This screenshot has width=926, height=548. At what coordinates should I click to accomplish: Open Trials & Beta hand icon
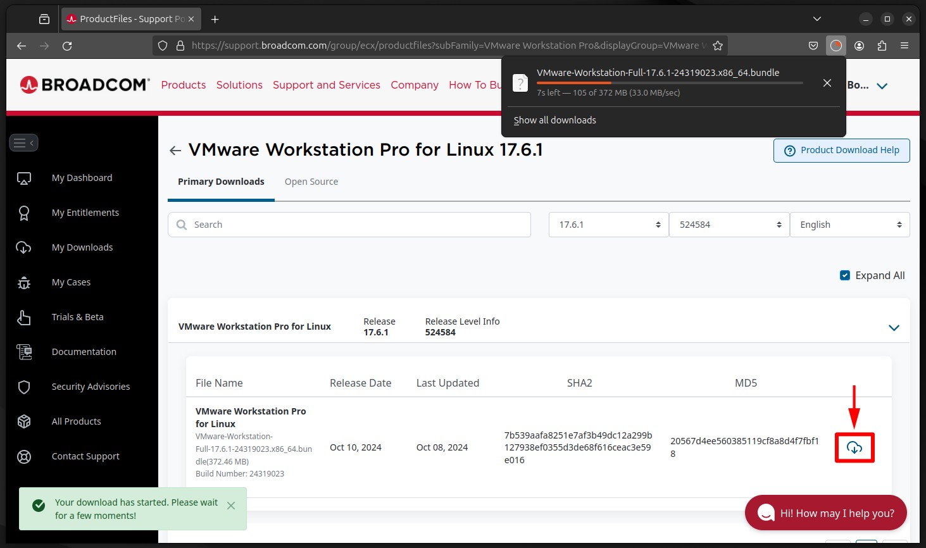[24, 317]
